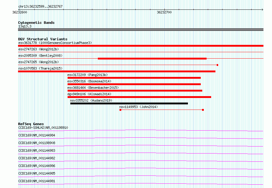Click the black nsv3355202 Audano2019 variant bar
This screenshot has width=272, height=188.
[x=129, y=104]
